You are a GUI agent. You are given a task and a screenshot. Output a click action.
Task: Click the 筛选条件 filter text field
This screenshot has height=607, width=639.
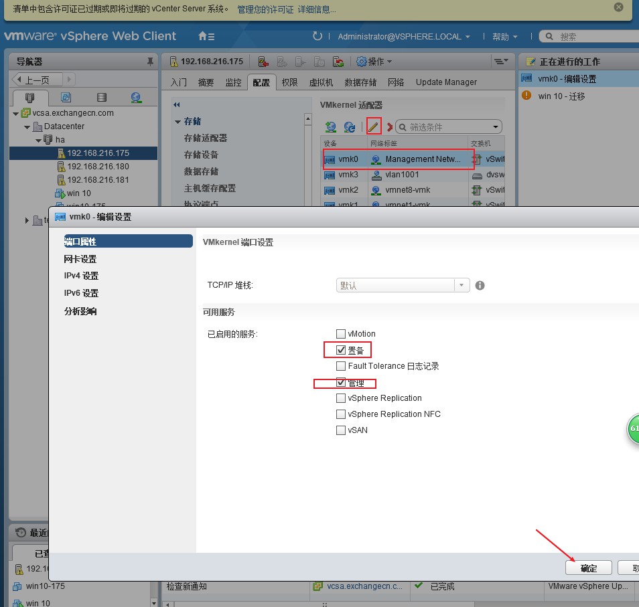449,127
